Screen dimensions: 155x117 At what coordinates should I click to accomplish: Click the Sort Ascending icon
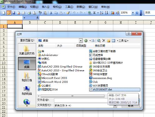(101, 13)
